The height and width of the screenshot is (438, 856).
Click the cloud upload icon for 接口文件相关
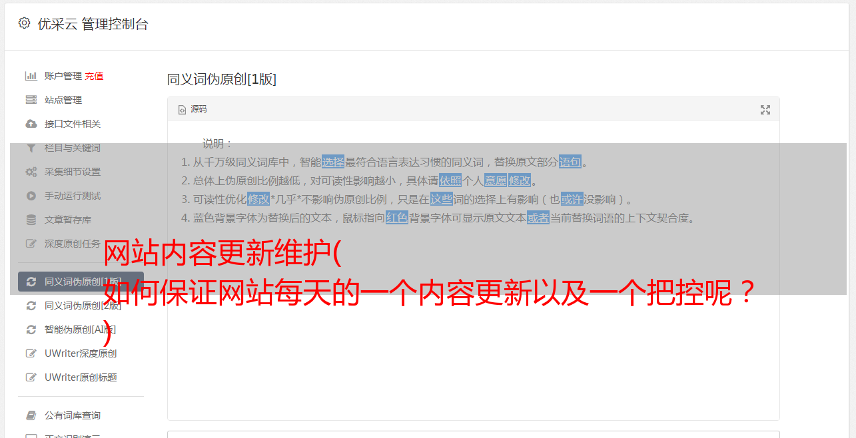[x=31, y=124]
